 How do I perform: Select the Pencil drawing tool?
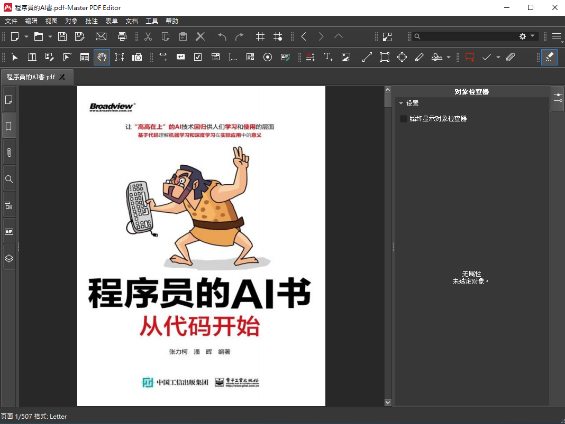pyautogui.click(x=420, y=57)
